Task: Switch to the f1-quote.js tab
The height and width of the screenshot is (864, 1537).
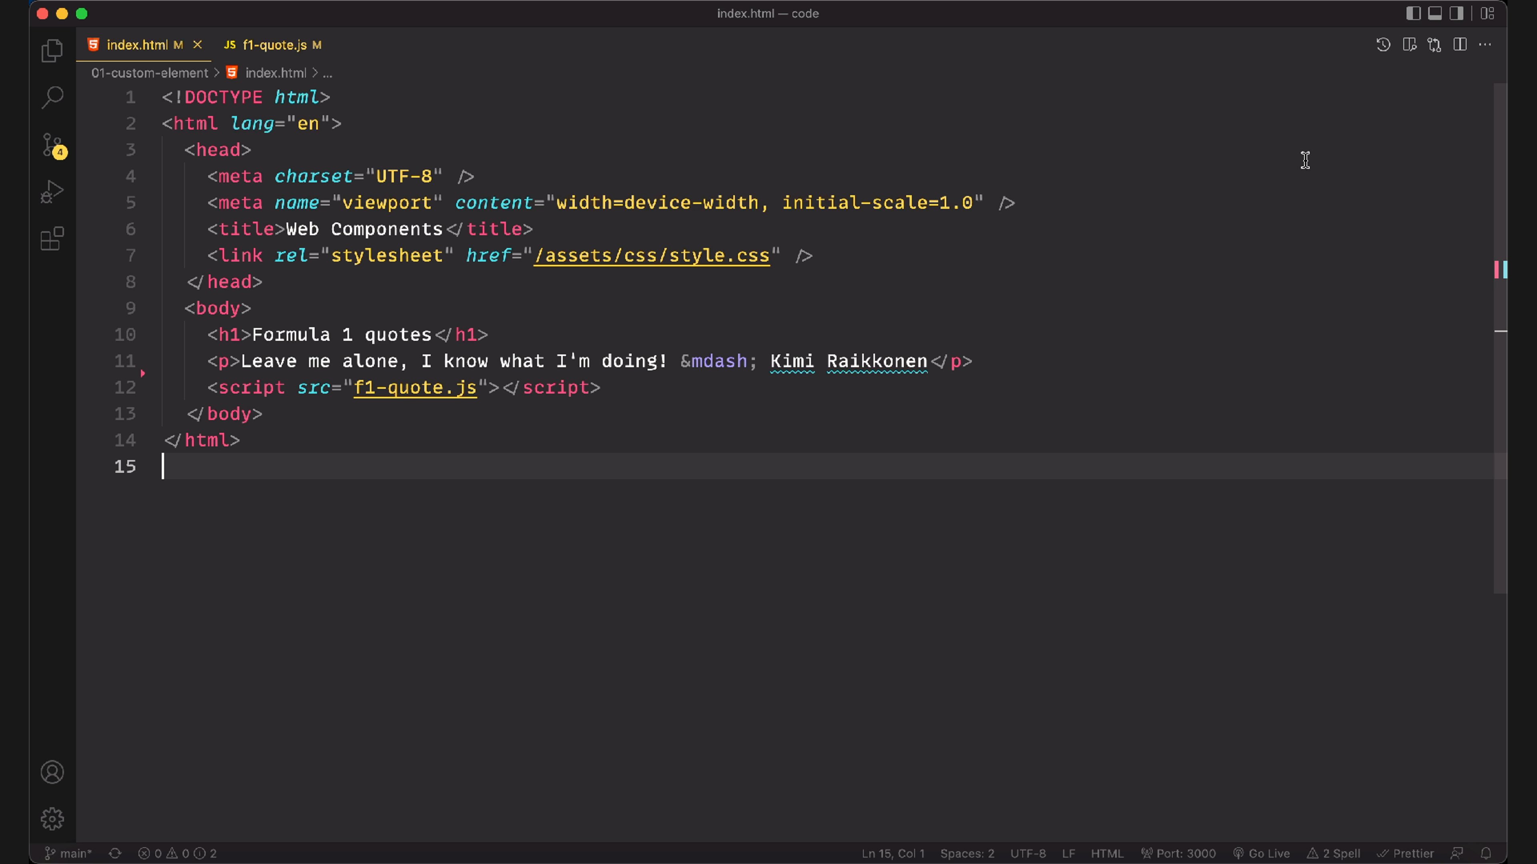Action: coord(275,45)
